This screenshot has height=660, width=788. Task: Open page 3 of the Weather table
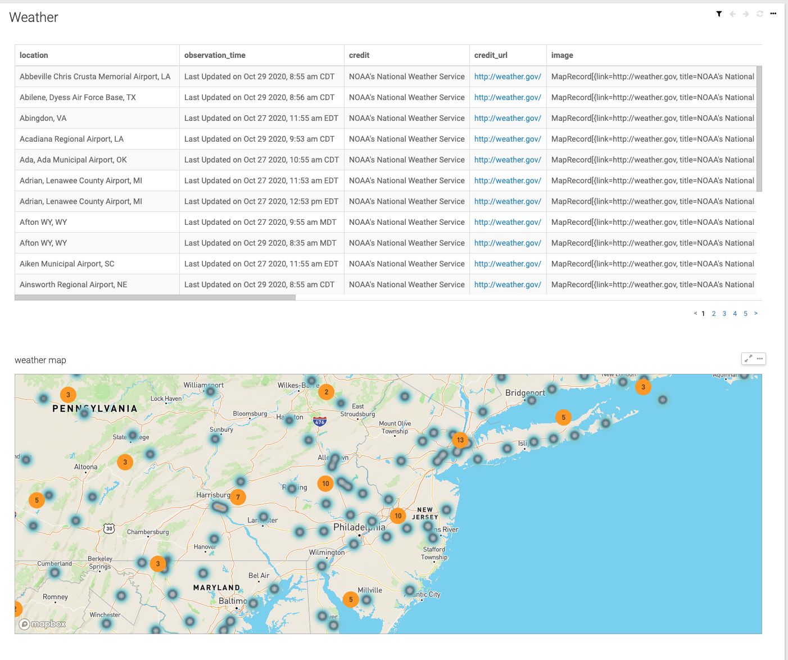(724, 313)
